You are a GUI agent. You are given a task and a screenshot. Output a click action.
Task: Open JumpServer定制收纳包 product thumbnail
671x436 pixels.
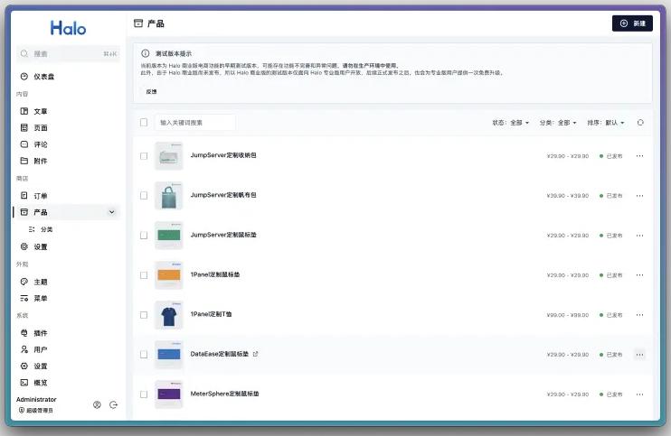point(168,156)
